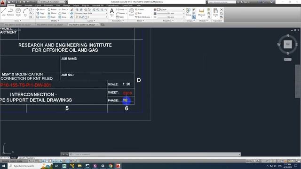Open the Text annotation tool
This screenshot has height=169, width=301.
112,12
